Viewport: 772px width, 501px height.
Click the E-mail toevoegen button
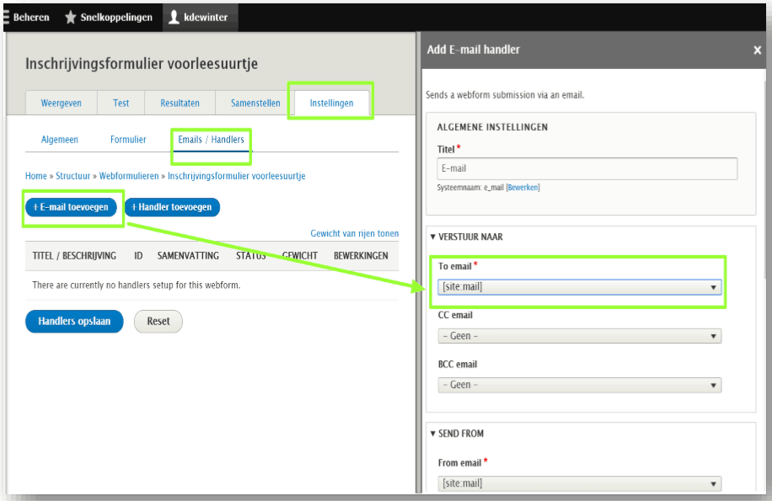pyautogui.click(x=71, y=207)
